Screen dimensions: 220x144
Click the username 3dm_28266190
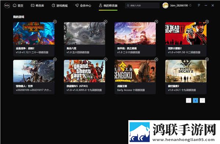179,5
